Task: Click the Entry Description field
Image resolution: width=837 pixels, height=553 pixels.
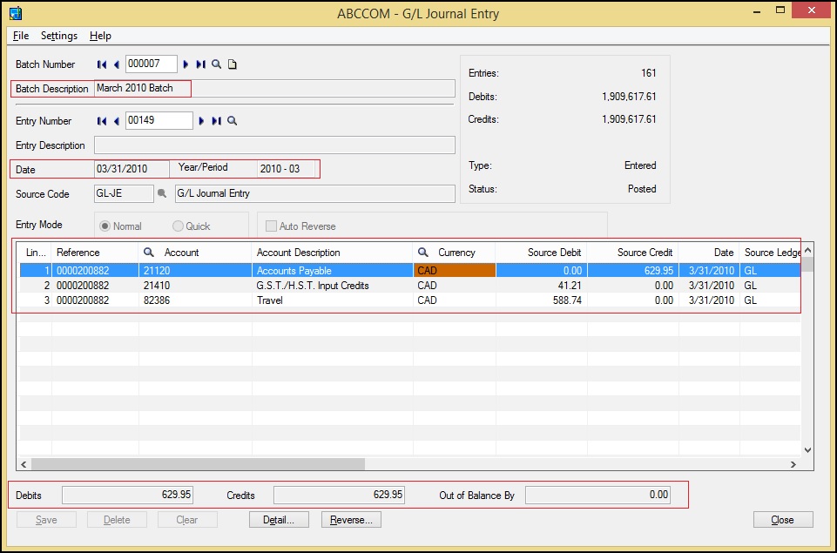Action: 275,145
